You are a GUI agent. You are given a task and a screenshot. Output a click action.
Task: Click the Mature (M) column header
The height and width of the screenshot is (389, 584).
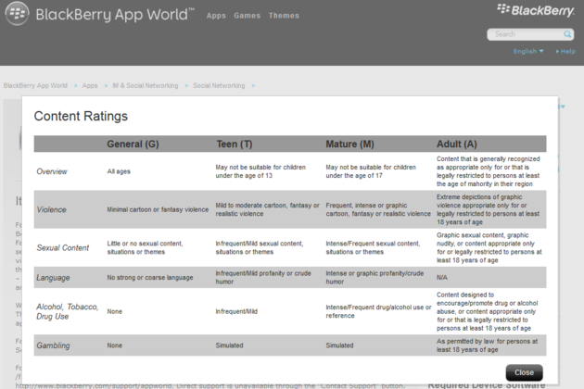pyautogui.click(x=349, y=144)
